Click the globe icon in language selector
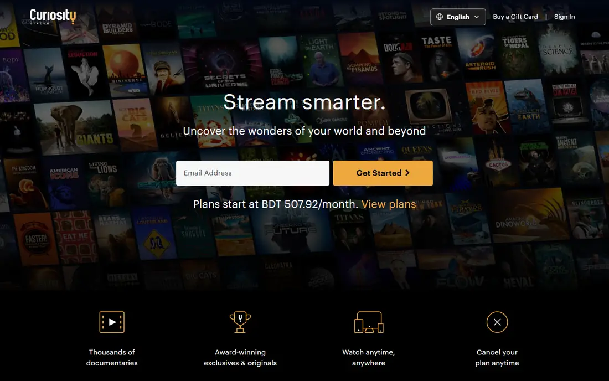 [439, 17]
